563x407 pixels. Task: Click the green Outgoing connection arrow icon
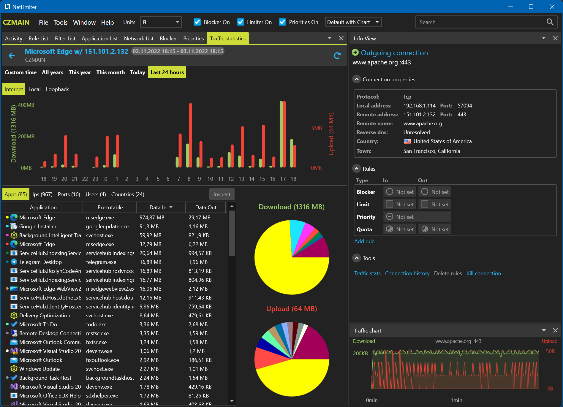[355, 53]
